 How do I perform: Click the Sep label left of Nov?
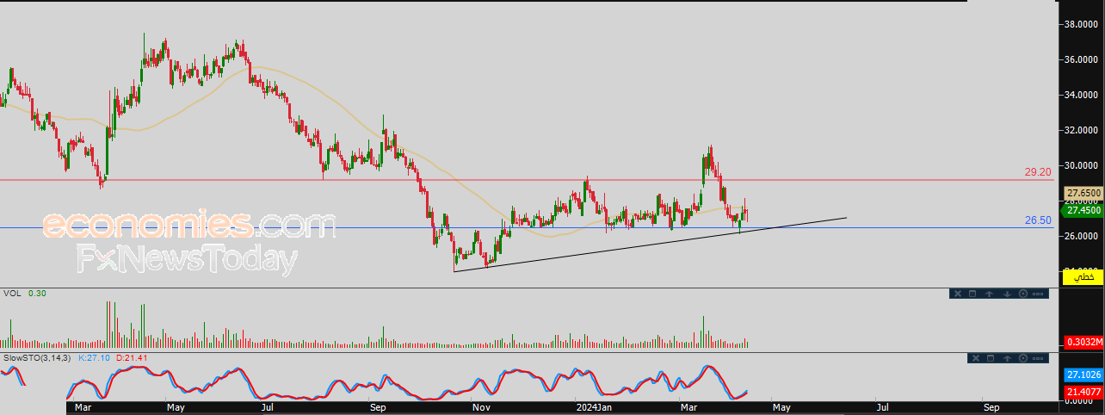pyautogui.click(x=378, y=407)
